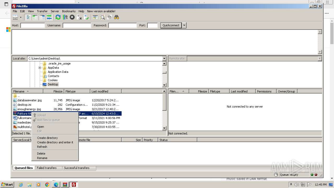Select Cookies folder in tree

[x=52, y=80]
